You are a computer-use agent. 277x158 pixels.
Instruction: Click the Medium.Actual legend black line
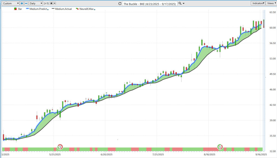tap(53, 9)
